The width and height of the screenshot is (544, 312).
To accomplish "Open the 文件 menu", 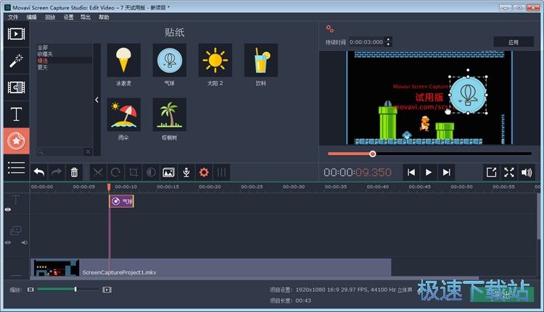I will point(13,17).
